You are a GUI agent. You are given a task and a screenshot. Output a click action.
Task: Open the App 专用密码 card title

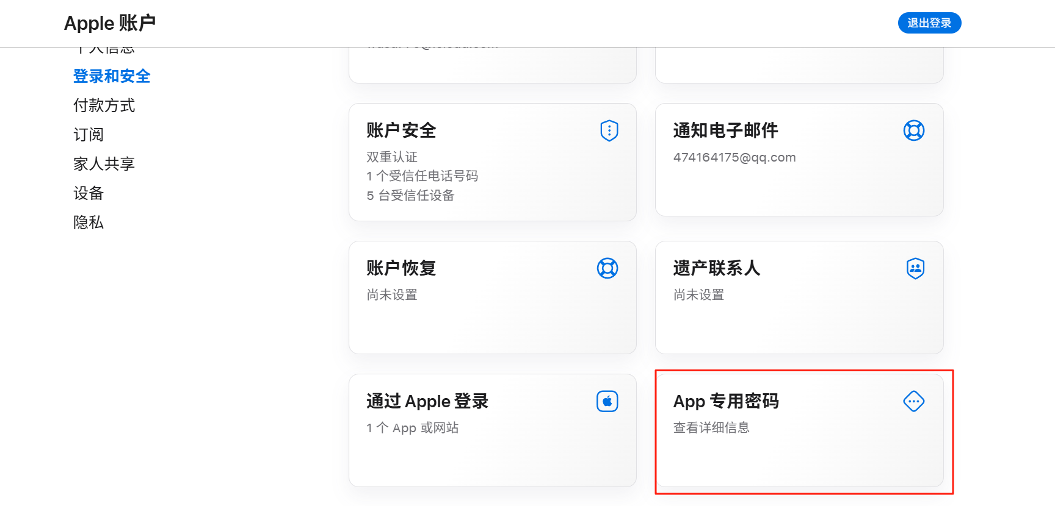click(x=726, y=401)
